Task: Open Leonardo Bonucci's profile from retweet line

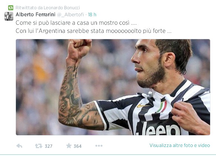Action: (62, 8)
